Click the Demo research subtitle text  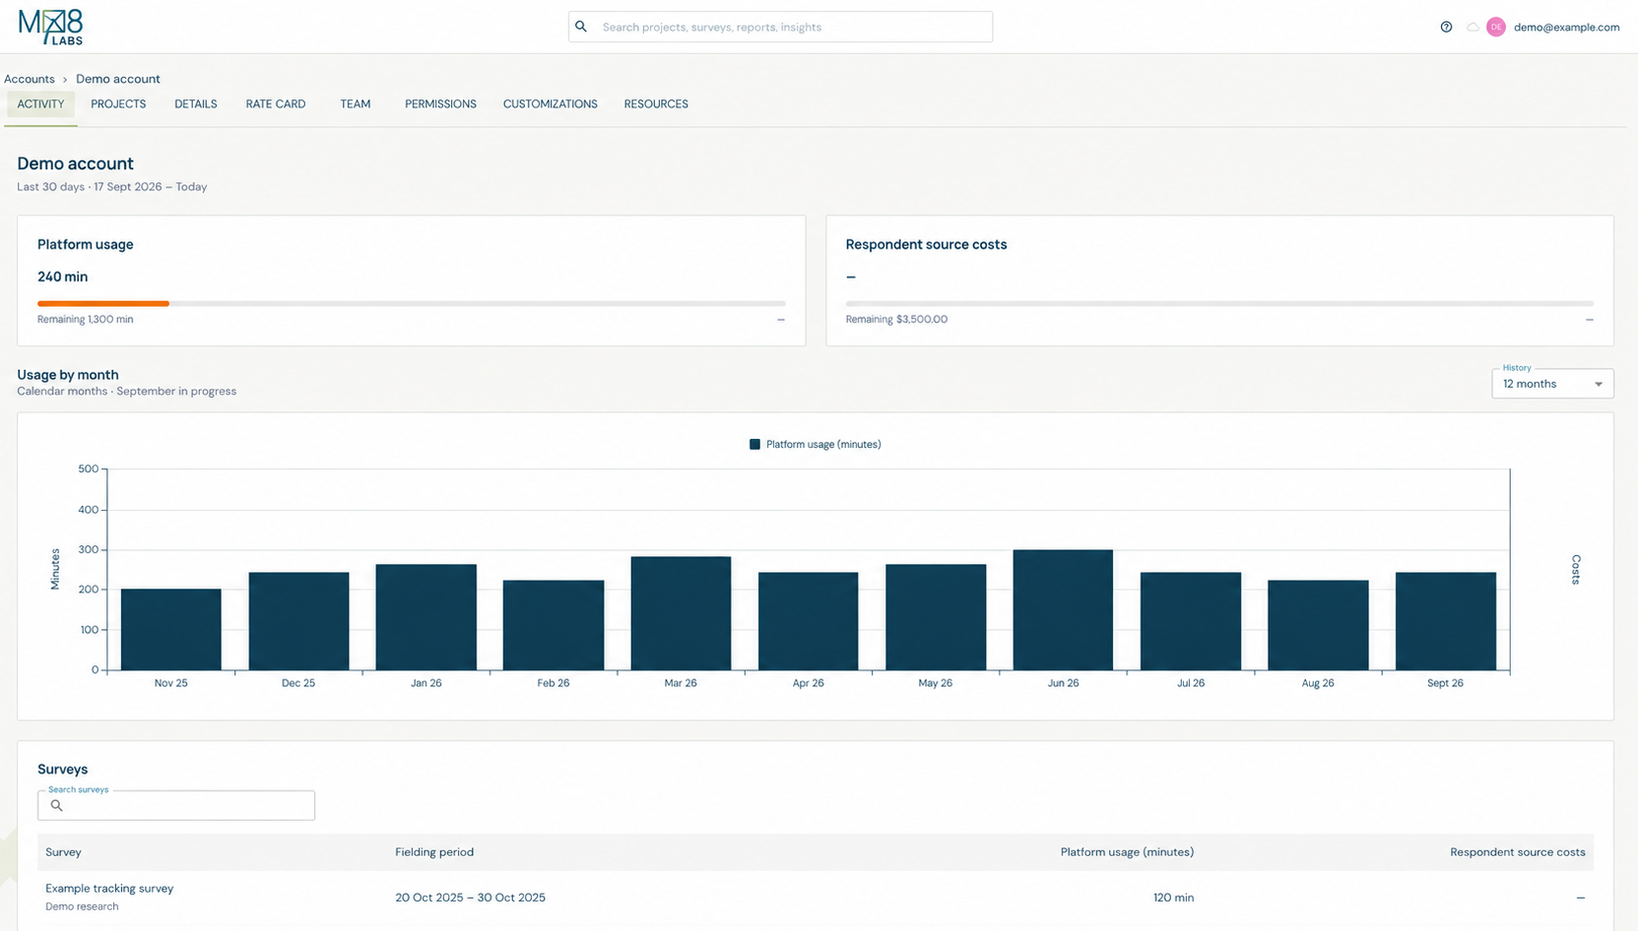(82, 906)
